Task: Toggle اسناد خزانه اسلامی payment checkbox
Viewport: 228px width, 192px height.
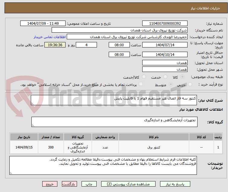Action: (141, 84)
